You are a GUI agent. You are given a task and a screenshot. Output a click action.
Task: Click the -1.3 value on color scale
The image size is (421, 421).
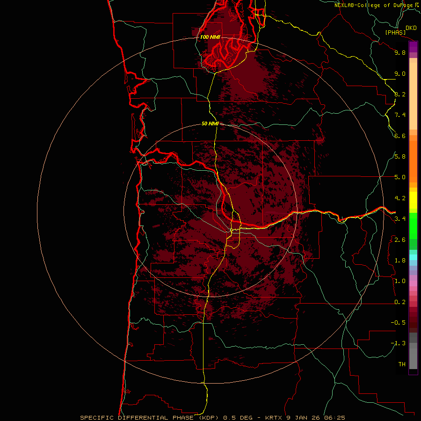pos(398,343)
